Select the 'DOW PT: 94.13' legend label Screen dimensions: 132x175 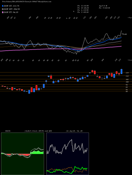coord(11,12)
